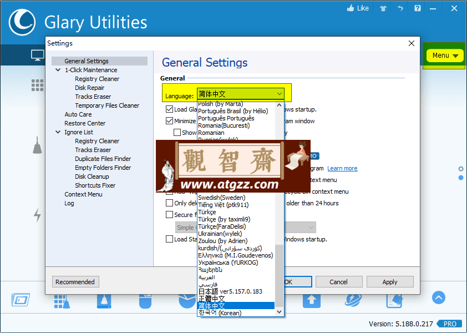This screenshot has height=333, width=467.
Task: Open Auto Care settings page
Action: click(x=78, y=114)
